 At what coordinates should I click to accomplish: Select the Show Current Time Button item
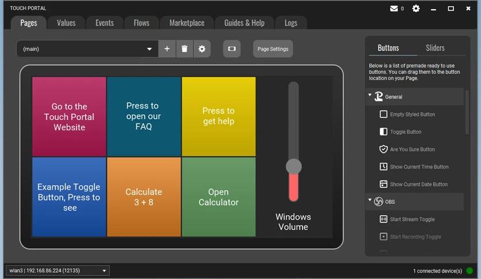[419, 167]
